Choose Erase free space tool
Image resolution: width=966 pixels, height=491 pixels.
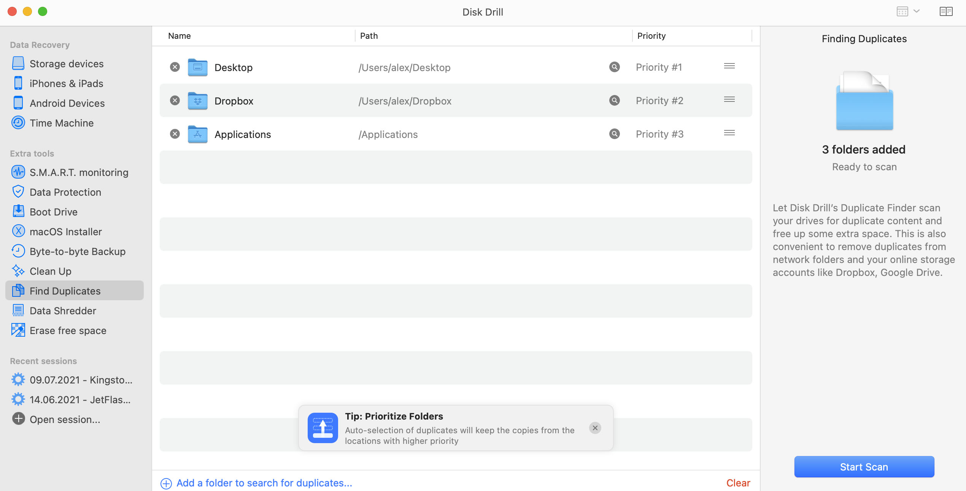75,331
